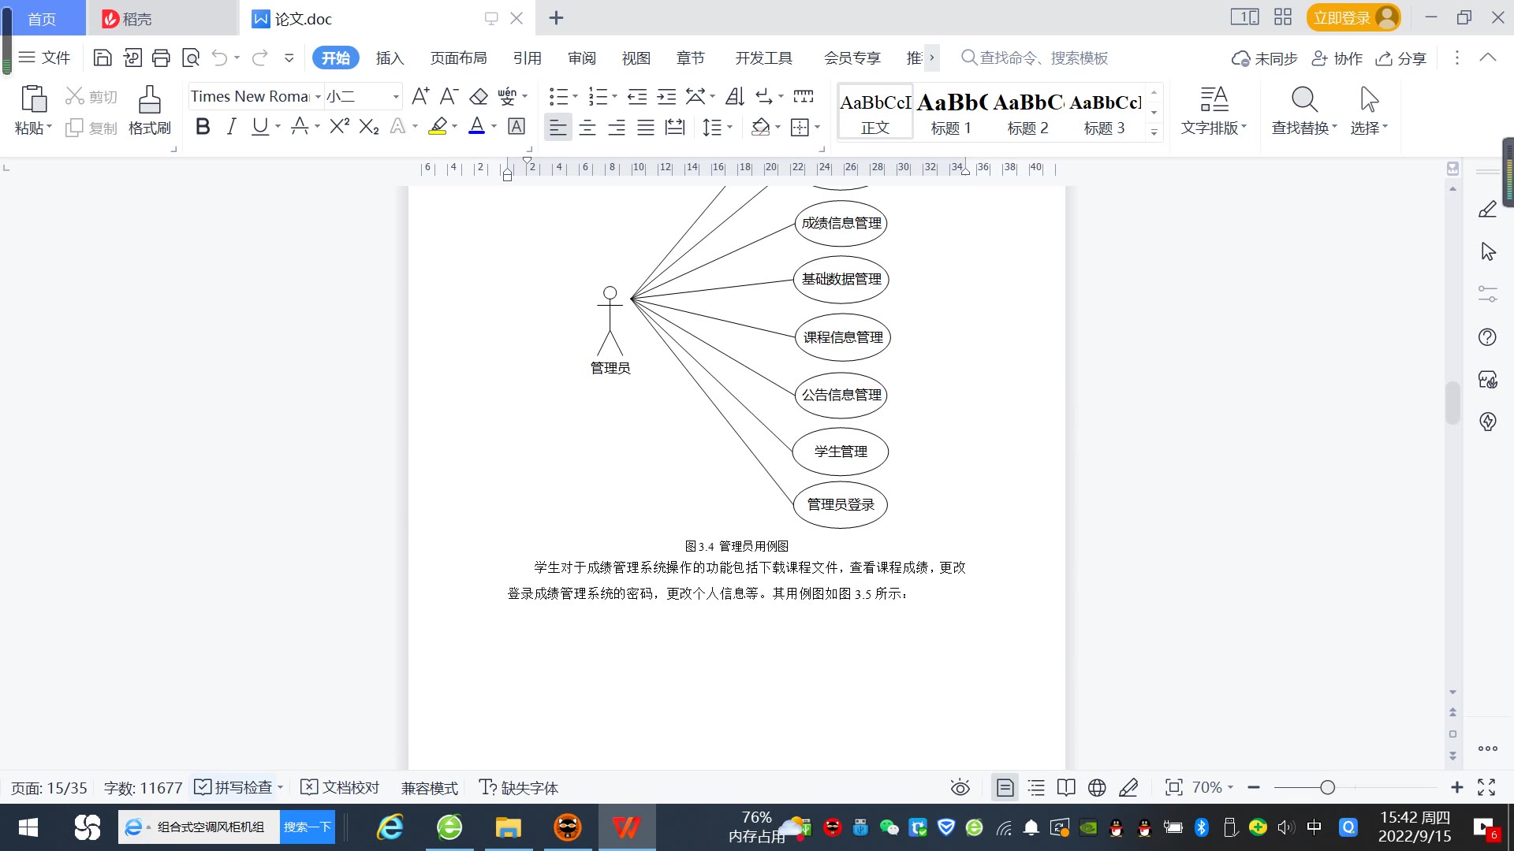Click the Undo arrow icon
Screen dimensions: 1514x851
[x=220, y=58]
